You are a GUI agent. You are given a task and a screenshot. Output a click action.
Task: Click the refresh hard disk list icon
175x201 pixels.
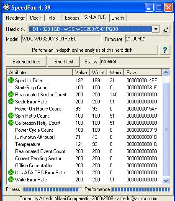pos(166,29)
